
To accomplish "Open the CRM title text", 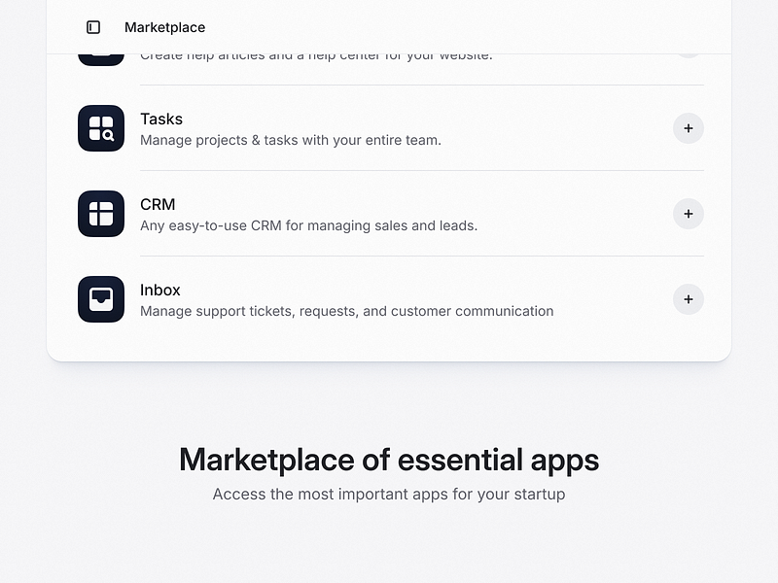I will pyautogui.click(x=158, y=204).
